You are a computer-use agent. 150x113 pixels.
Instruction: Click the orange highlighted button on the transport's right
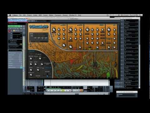pyautogui.click(x=81, y=91)
